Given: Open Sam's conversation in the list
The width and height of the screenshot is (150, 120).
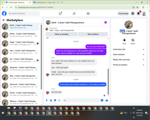Looking at the screenshot, I should (x=20, y=52).
